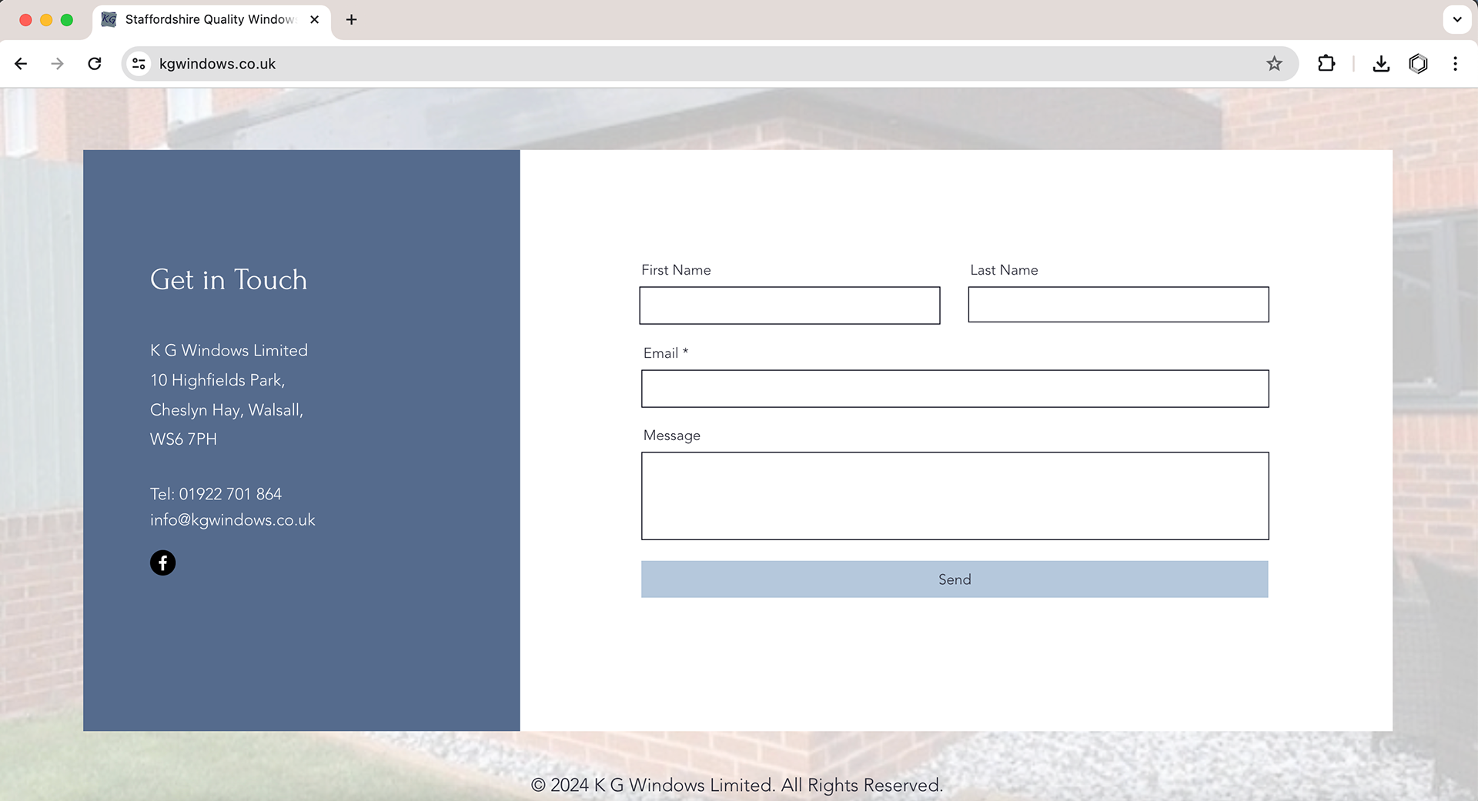1478x801 pixels.
Task: Open the browser Downloads icon
Action: click(x=1381, y=64)
